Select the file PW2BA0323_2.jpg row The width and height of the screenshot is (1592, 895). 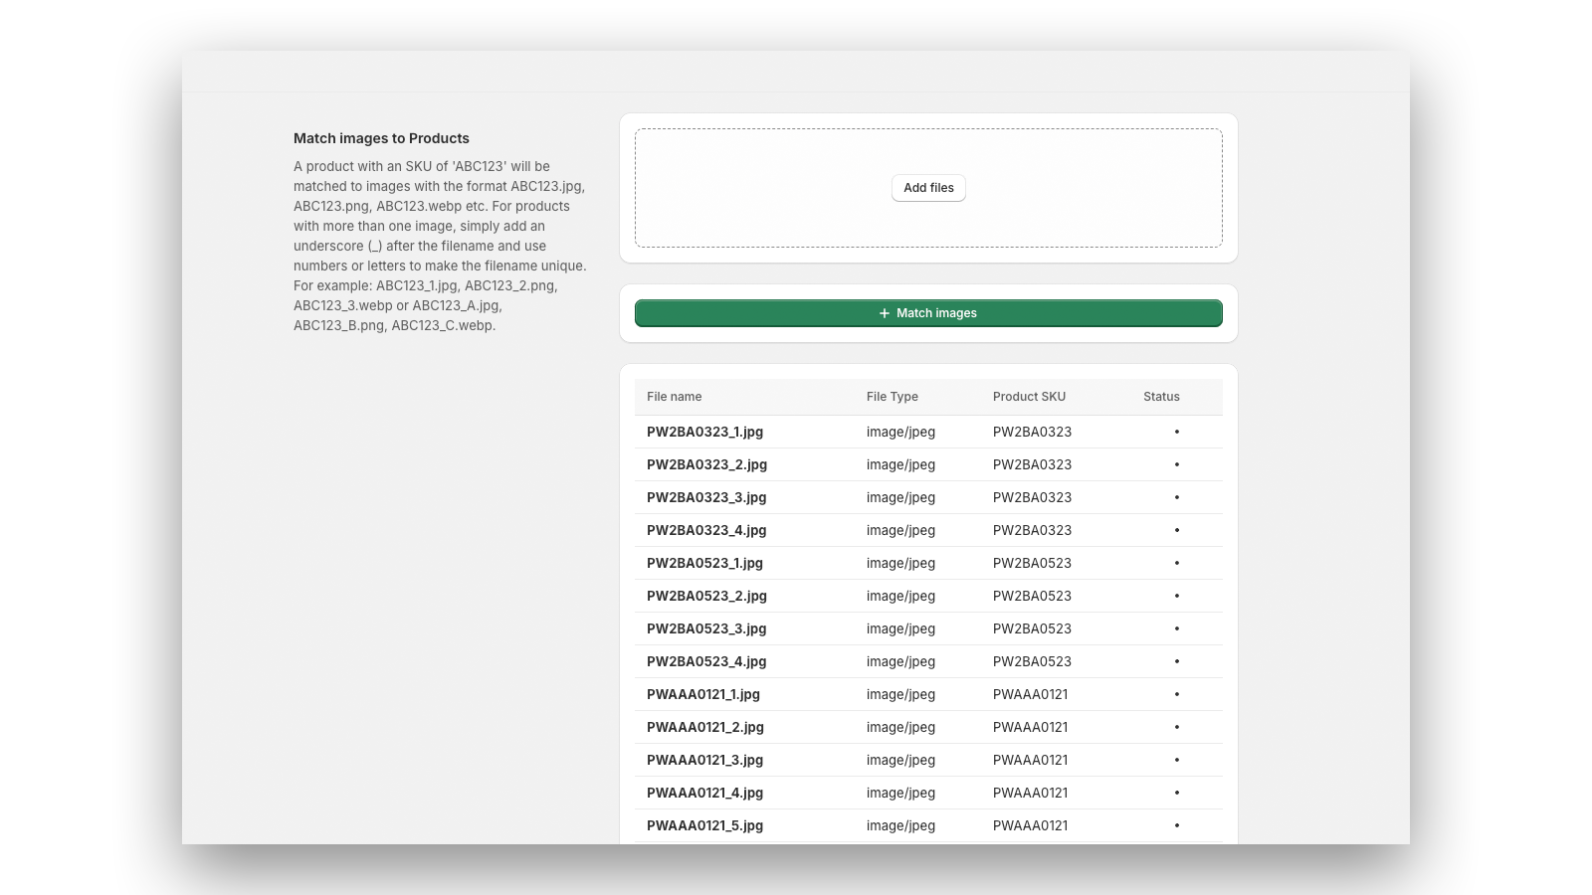[x=706, y=464]
